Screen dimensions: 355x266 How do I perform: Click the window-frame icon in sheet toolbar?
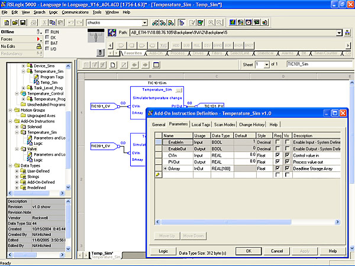coord(156,65)
